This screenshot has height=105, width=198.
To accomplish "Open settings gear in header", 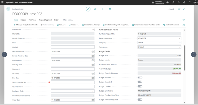I will tap(184, 2).
